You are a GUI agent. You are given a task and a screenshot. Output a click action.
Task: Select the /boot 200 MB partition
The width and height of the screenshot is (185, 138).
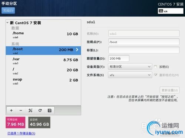tap(43, 50)
